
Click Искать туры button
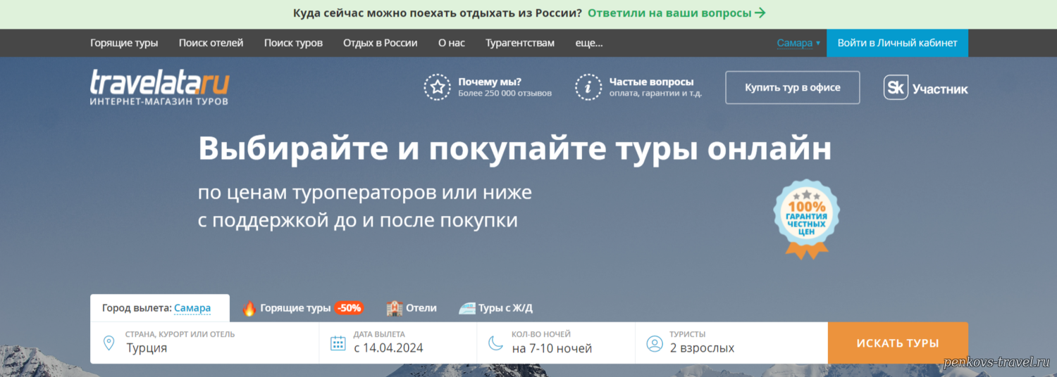pyautogui.click(x=898, y=343)
